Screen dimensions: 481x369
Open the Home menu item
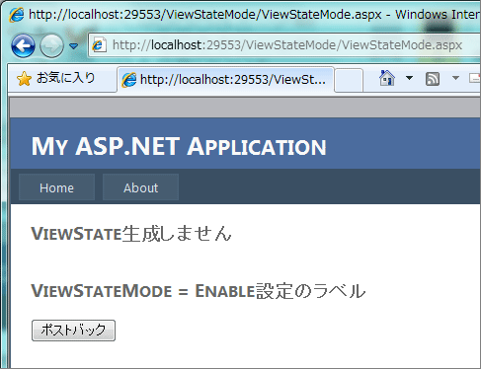[x=56, y=187]
